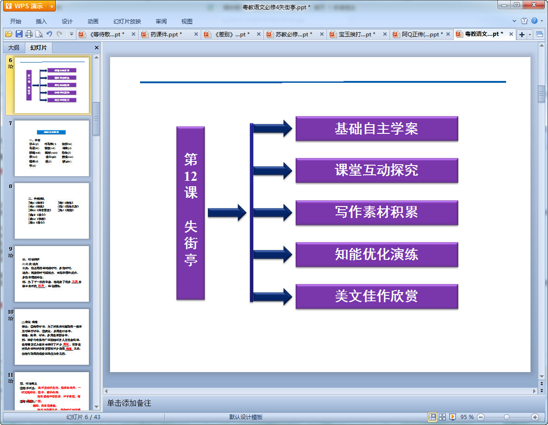The image size is (548, 425).
Task: Click the 美文佳作欣赏 purple box
Action: 377,296
